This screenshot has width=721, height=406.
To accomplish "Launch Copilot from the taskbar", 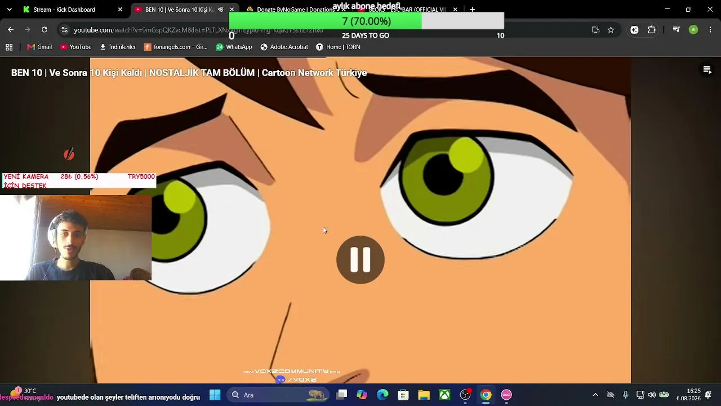I will (x=362, y=395).
